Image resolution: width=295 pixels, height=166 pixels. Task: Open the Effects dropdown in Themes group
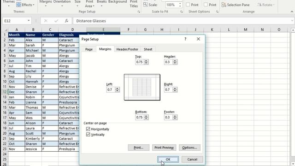[x=25, y=5]
